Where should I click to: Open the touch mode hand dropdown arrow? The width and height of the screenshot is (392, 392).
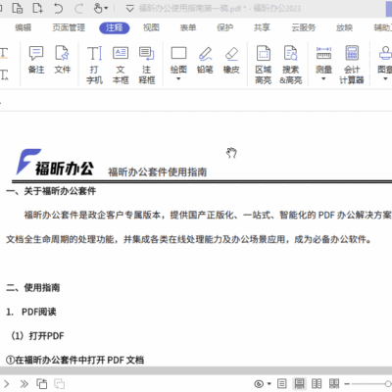(x=106, y=8)
